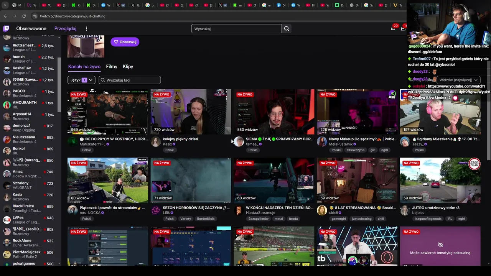The height and width of the screenshot is (276, 491).
Task: Click the browser back arrow
Action: click(x=6, y=16)
